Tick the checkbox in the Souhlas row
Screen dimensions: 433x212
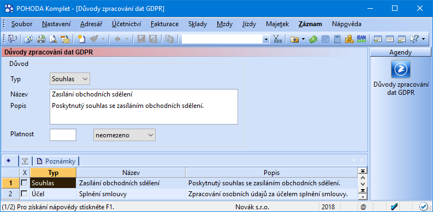tap(25, 183)
